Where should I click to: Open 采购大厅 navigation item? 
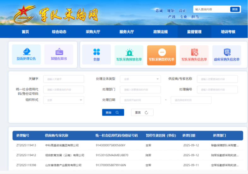[x=93, y=32]
